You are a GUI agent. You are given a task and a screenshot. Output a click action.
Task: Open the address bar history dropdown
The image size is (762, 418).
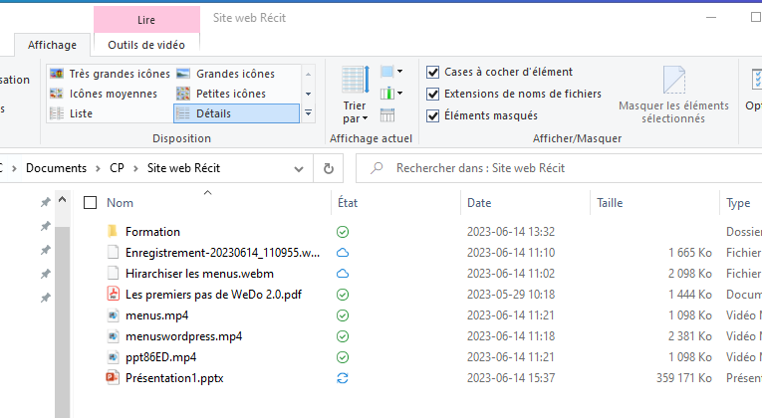tap(303, 168)
